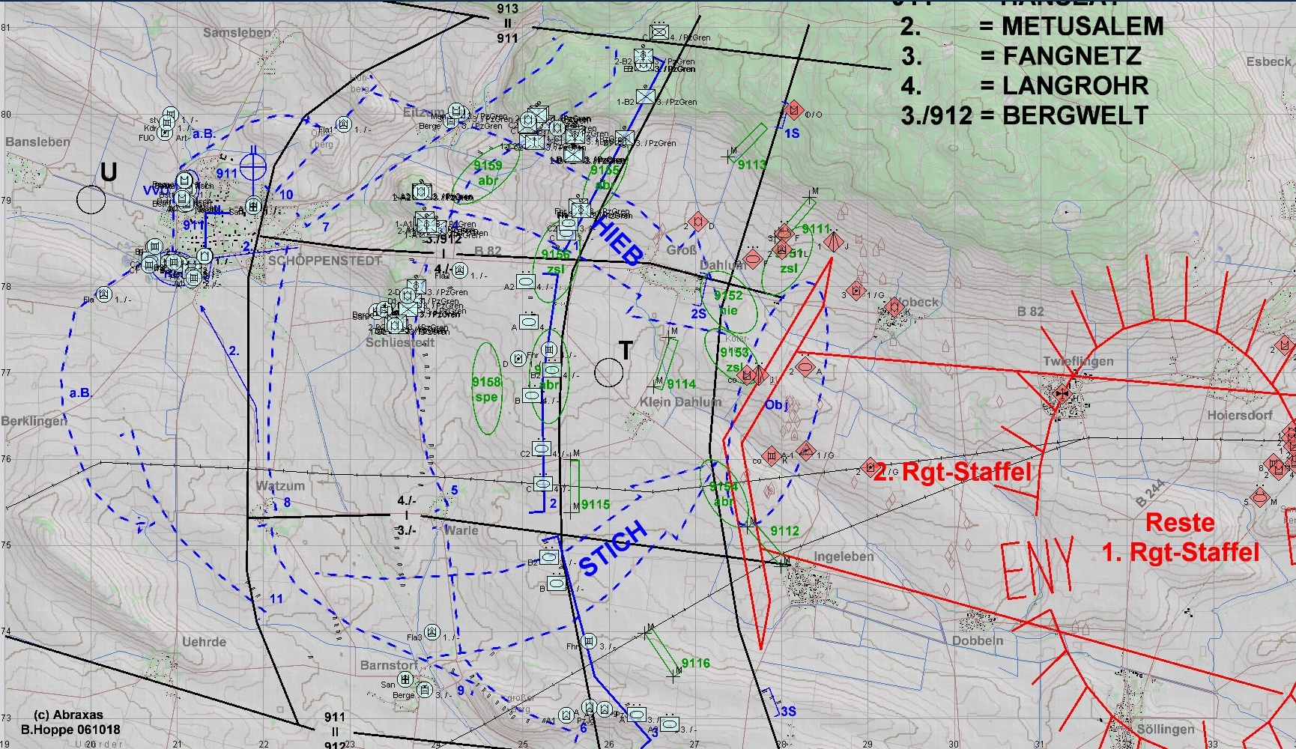Click the red diamond unit above 1S
Screen dimensions: 1296x749
(x=793, y=111)
